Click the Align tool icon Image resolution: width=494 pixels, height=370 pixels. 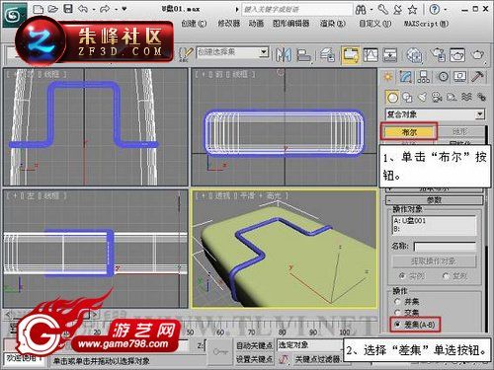point(303,54)
